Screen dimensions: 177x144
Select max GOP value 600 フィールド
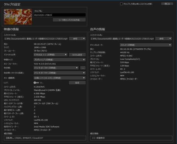pyautogui.click(x=46, y=103)
